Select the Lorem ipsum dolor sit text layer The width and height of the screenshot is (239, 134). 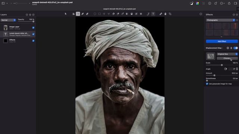18,34
